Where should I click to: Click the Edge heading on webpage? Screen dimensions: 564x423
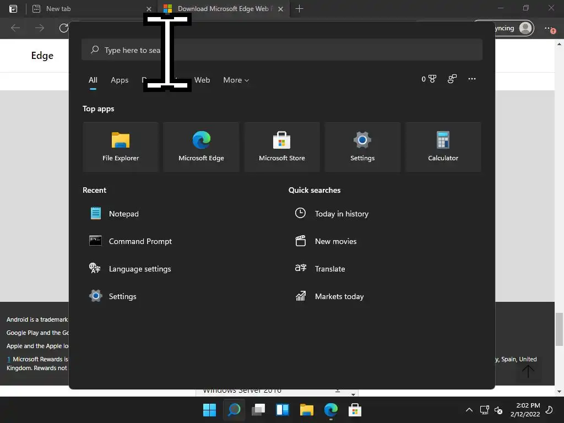click(x=42, y=56)
